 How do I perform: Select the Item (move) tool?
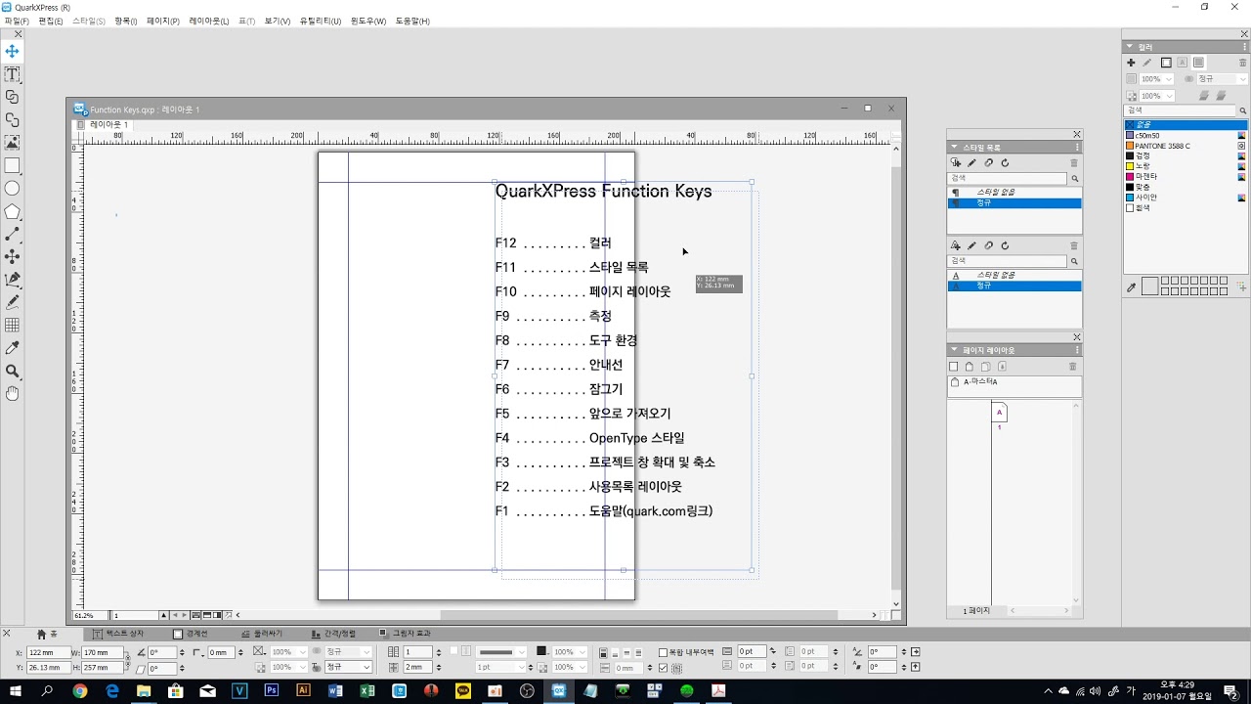(12, 51)
